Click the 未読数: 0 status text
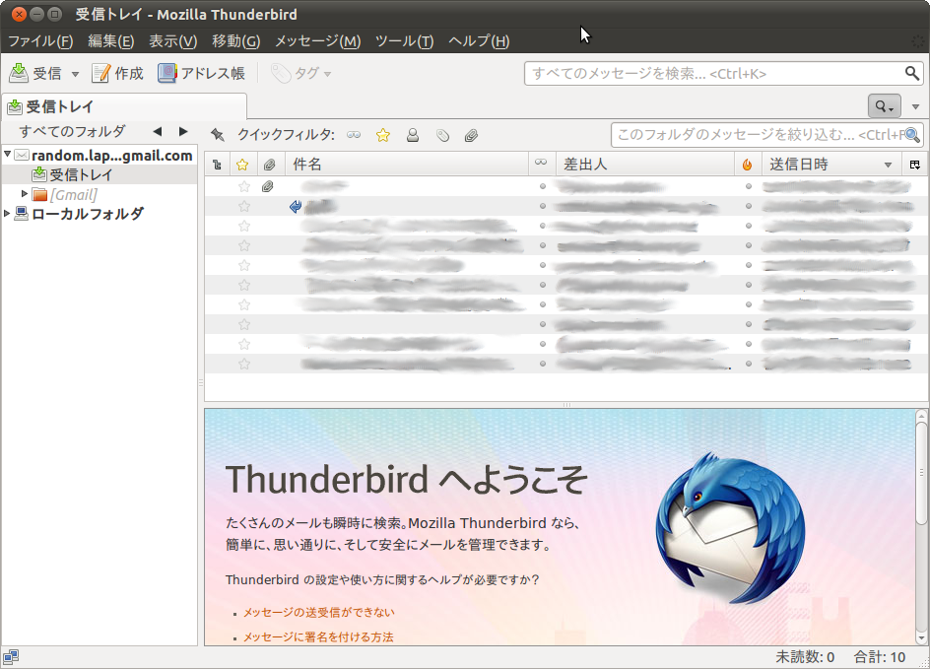The width and height of the screenshot is (930, 669). 805,657
